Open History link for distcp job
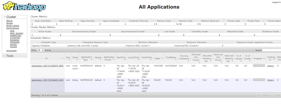The height and width of the screenshot is (108, 281). coord(270,80)
